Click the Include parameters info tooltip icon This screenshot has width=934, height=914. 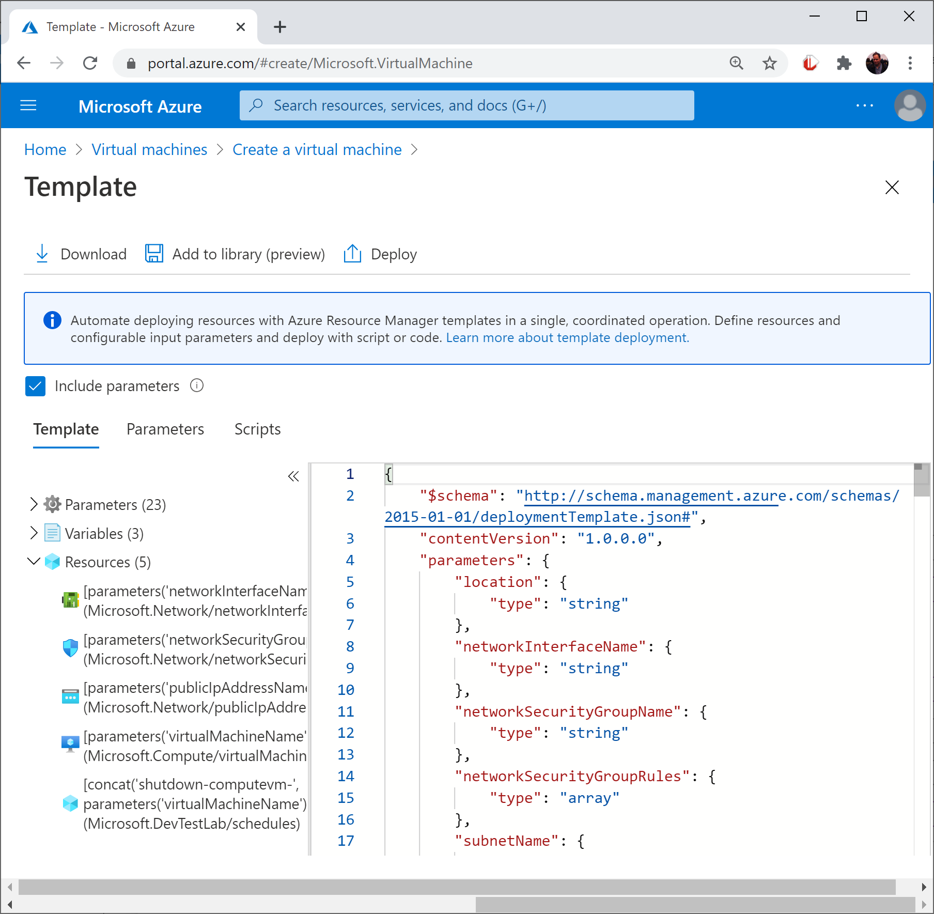pos(196,386)
